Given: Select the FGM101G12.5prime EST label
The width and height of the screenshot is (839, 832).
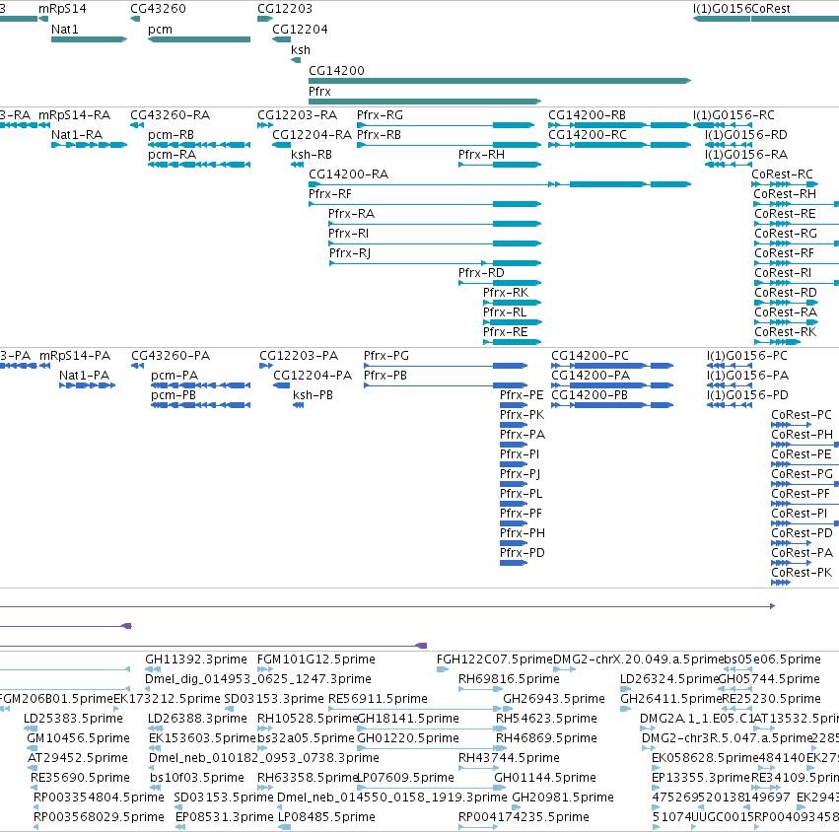Looking at the screenshot, I should [x=316, y=659].
